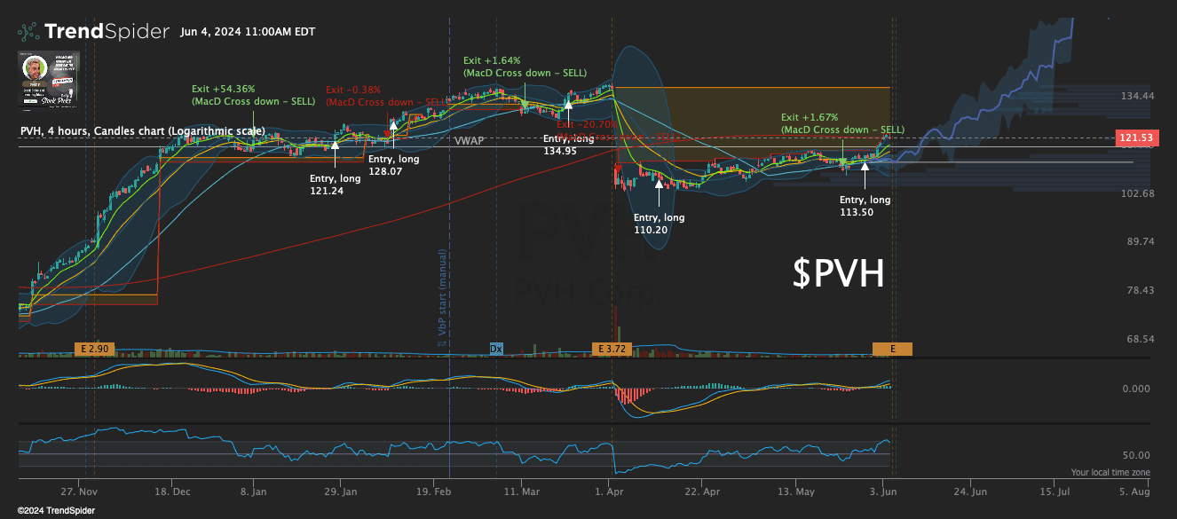
Task: Click the orange upcoming E earnings badge
Action: pos(892,349)
